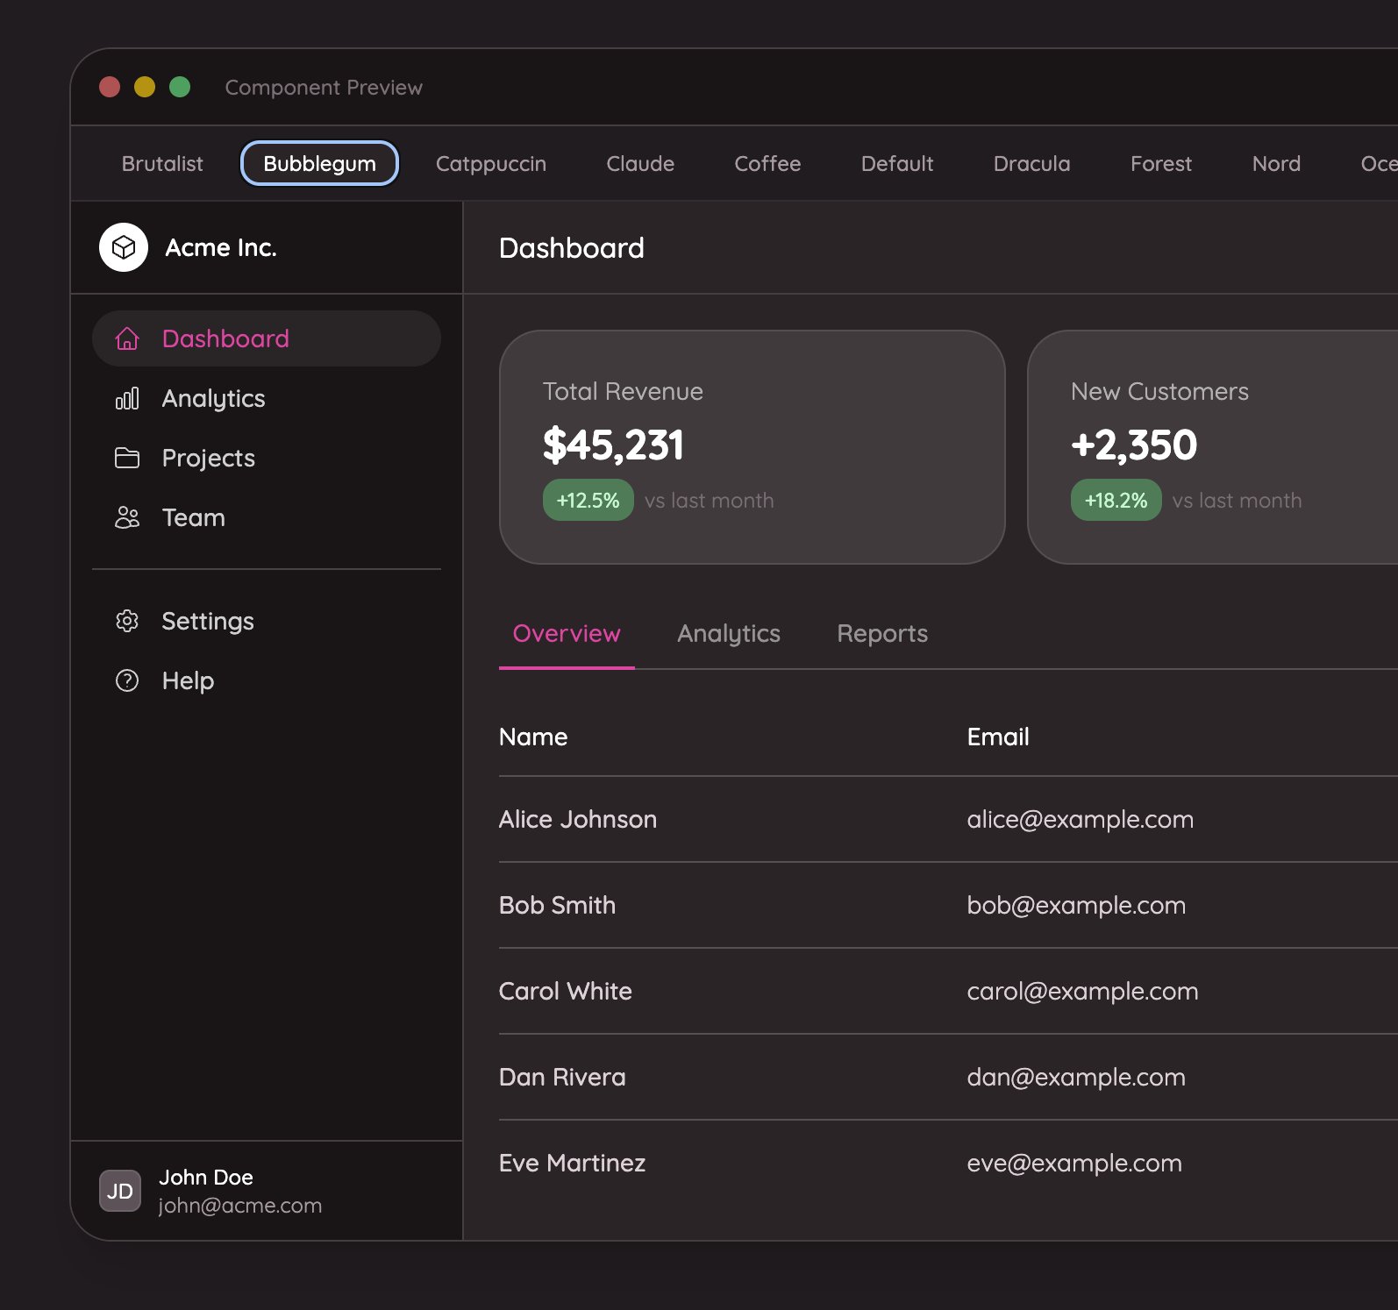Click the +18.2% customers badge

[1116, 500]
